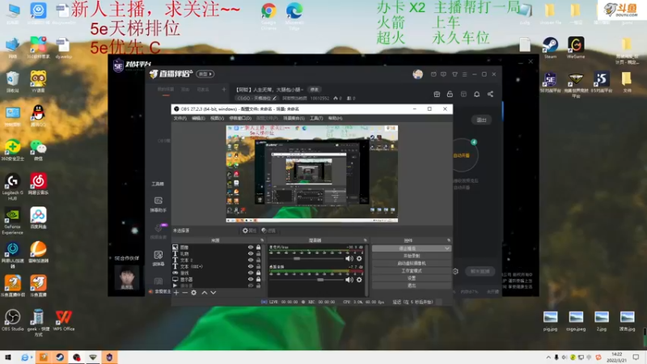Pop out the sources dock panel
This screenshot has height=364, width=647.
pyautogui.click(x=262, y=240)
